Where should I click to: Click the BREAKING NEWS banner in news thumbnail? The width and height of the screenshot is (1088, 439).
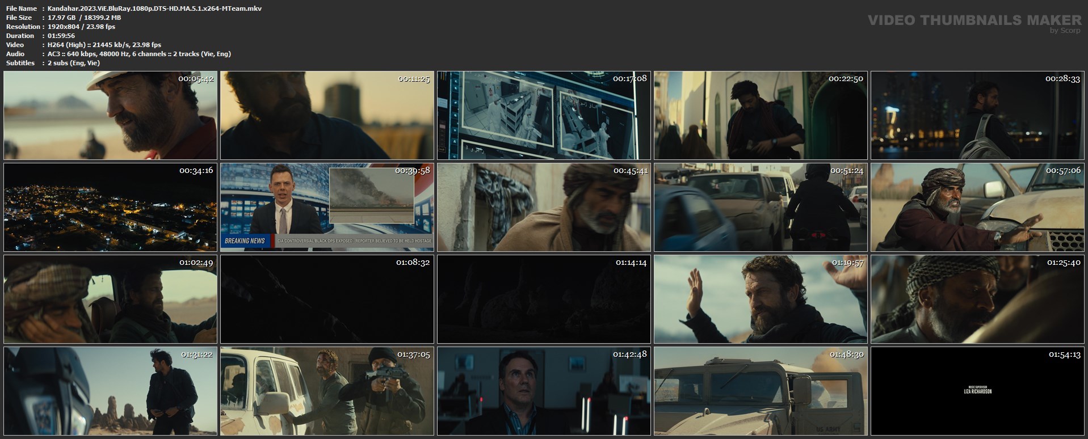point(245,240)
